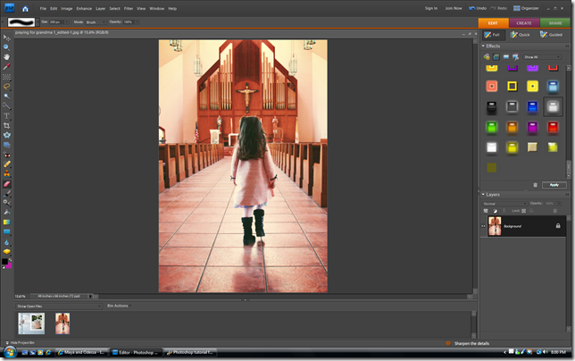Select the Brush tool in toolbox
Screen dimensions: 575x361
pos(6,194)
